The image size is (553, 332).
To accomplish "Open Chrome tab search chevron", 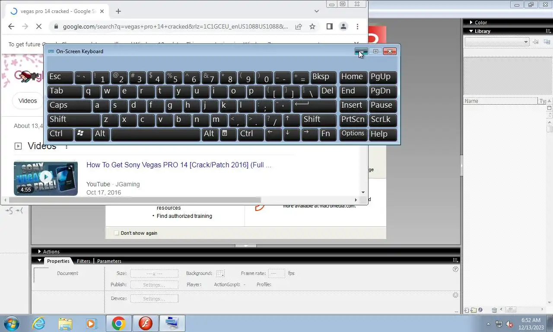I will (317, 11).
